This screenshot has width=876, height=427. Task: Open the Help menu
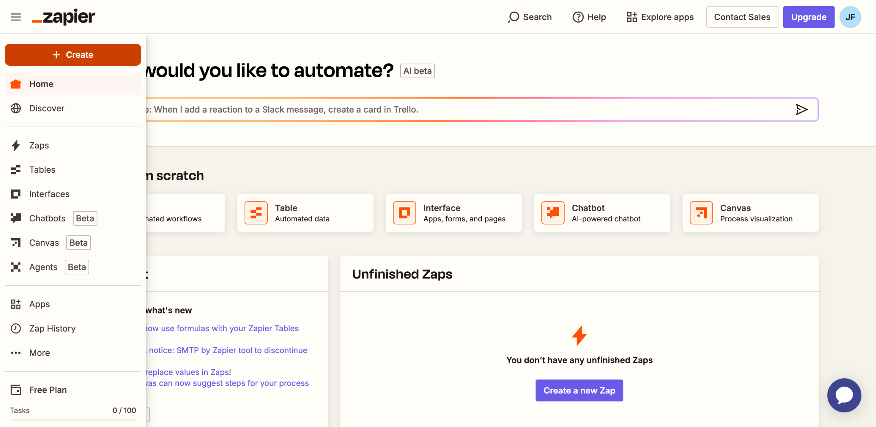[589, 17]
